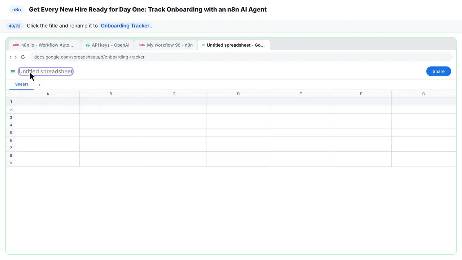Go forward with the browser forward arrow
The width and height of the screenshot is (462, 260).
pos(16,57)
